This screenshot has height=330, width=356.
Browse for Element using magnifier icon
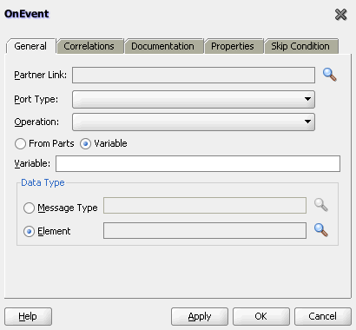(321, 230)
